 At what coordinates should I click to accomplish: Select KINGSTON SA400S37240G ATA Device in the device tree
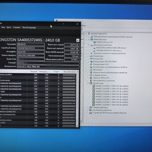tap(111, 48)
